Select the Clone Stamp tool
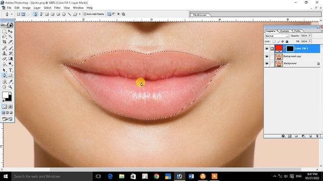 pyautogui.click(x=5, y=53)
